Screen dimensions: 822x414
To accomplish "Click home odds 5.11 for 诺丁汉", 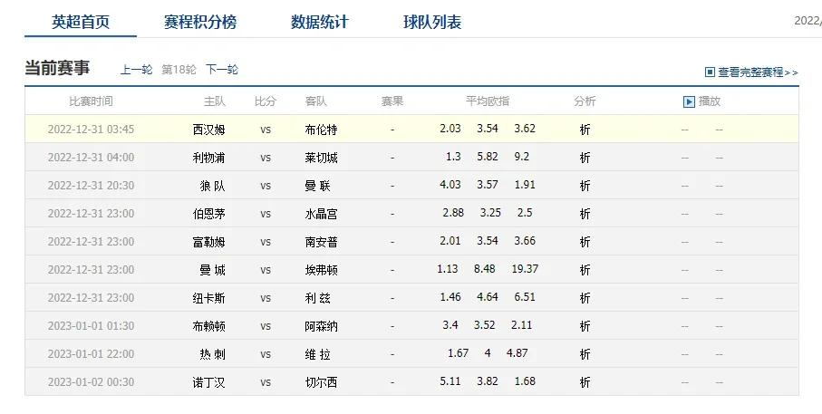I will tap(450, 381).
